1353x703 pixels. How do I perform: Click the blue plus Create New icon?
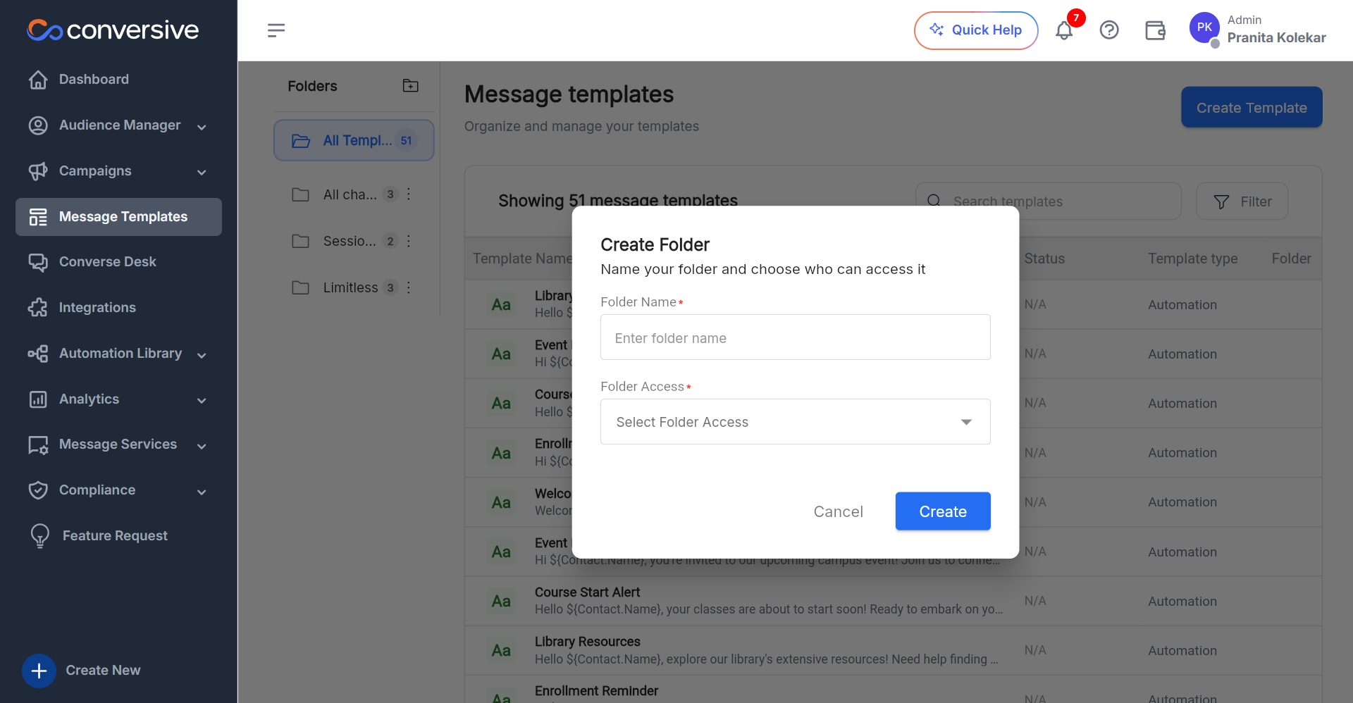coord(39,671)
